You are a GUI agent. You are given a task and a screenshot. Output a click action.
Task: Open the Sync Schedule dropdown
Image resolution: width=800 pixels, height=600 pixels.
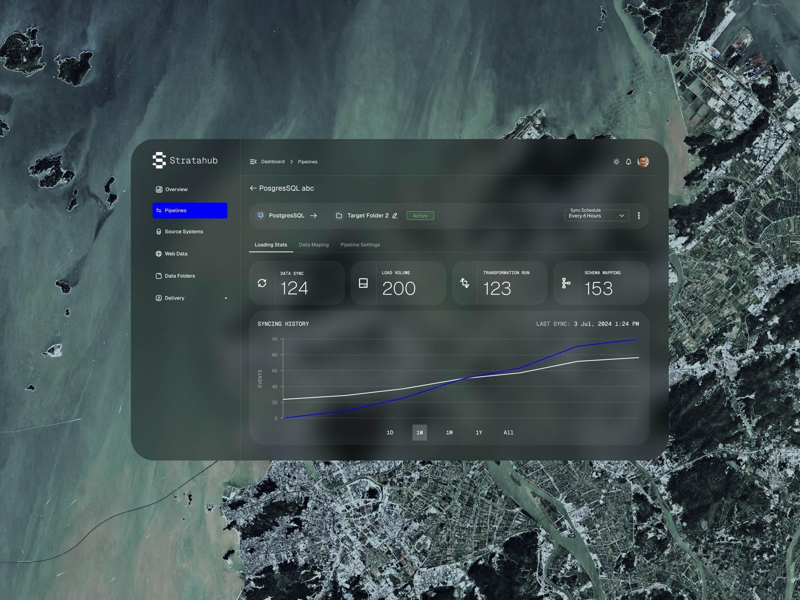(596, 216)
